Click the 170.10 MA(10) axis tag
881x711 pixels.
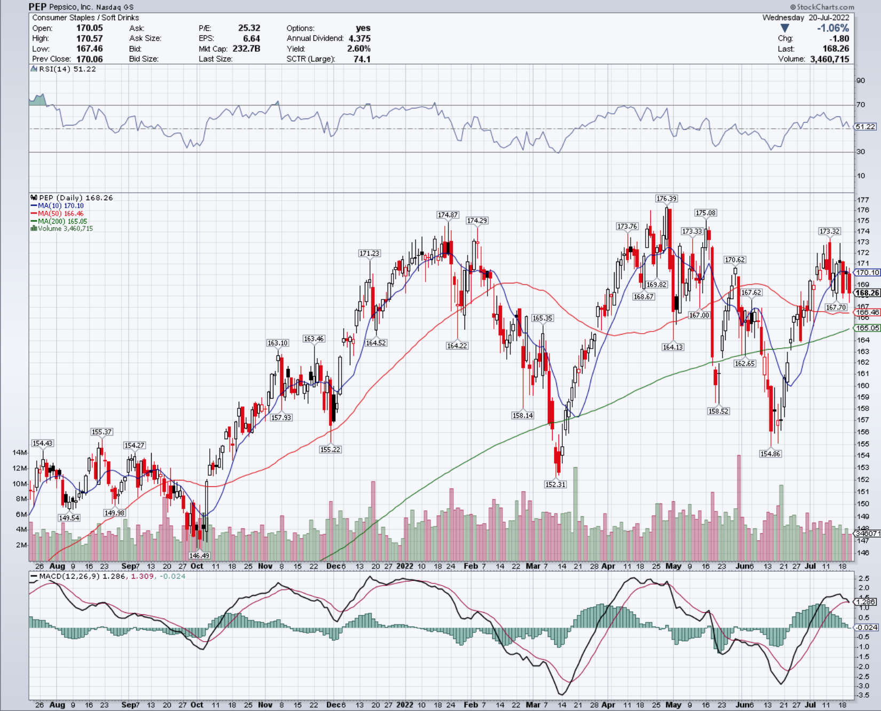coord(868,272)
